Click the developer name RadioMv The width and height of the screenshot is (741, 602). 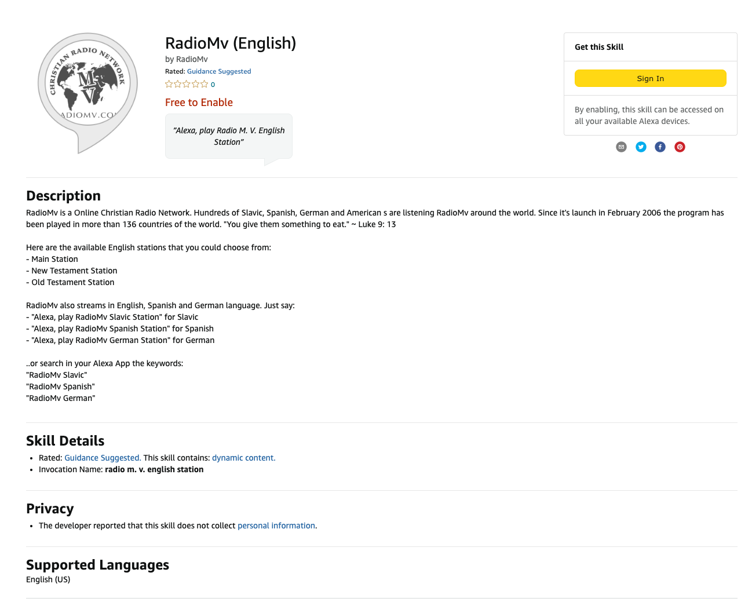pyautogui.click(x=191, y=59)
